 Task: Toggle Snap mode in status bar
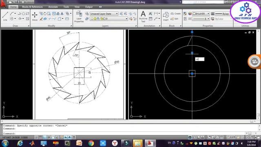tap(36, 137)
